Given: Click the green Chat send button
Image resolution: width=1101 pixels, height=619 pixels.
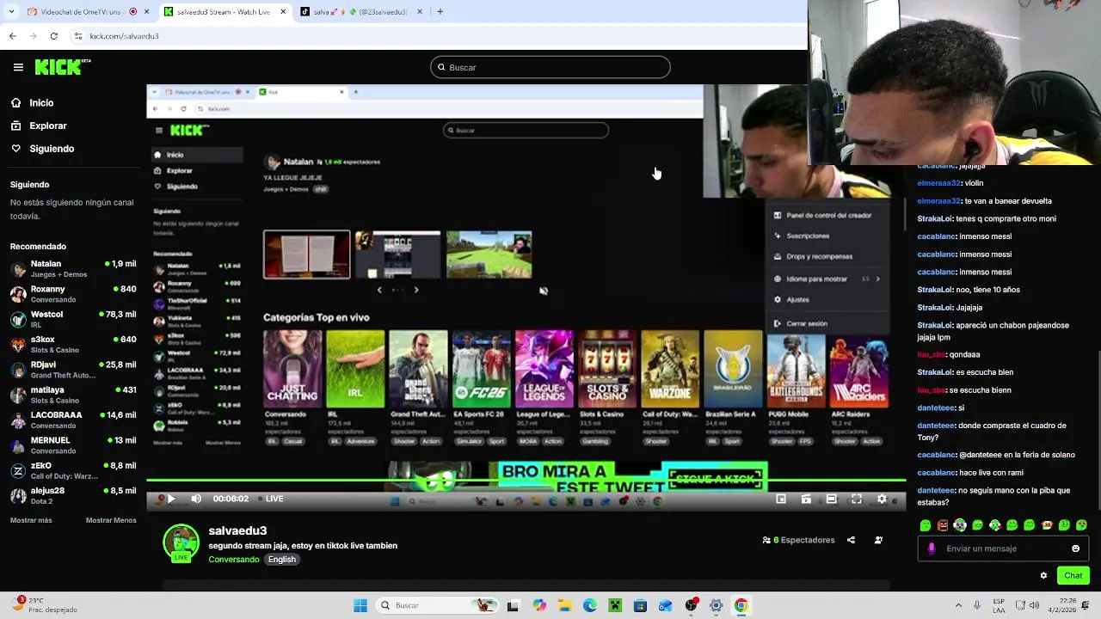Looking at the screenshot, I should pyautogui.click(x=1073, y=575).
